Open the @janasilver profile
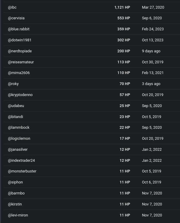Viewport: 180px width, 223px height. [x=18, y=150]
